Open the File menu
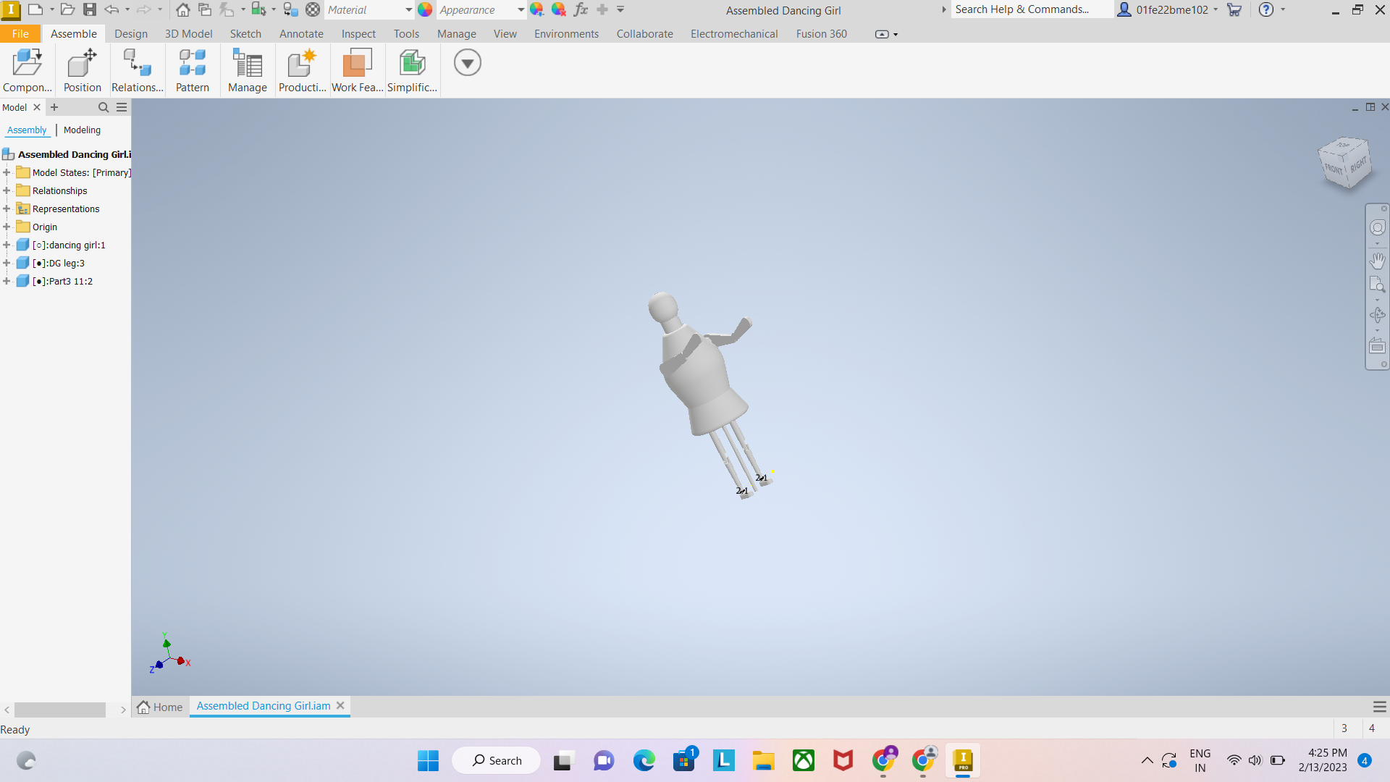Screen dimensions: 1390x782 [20, 33]
